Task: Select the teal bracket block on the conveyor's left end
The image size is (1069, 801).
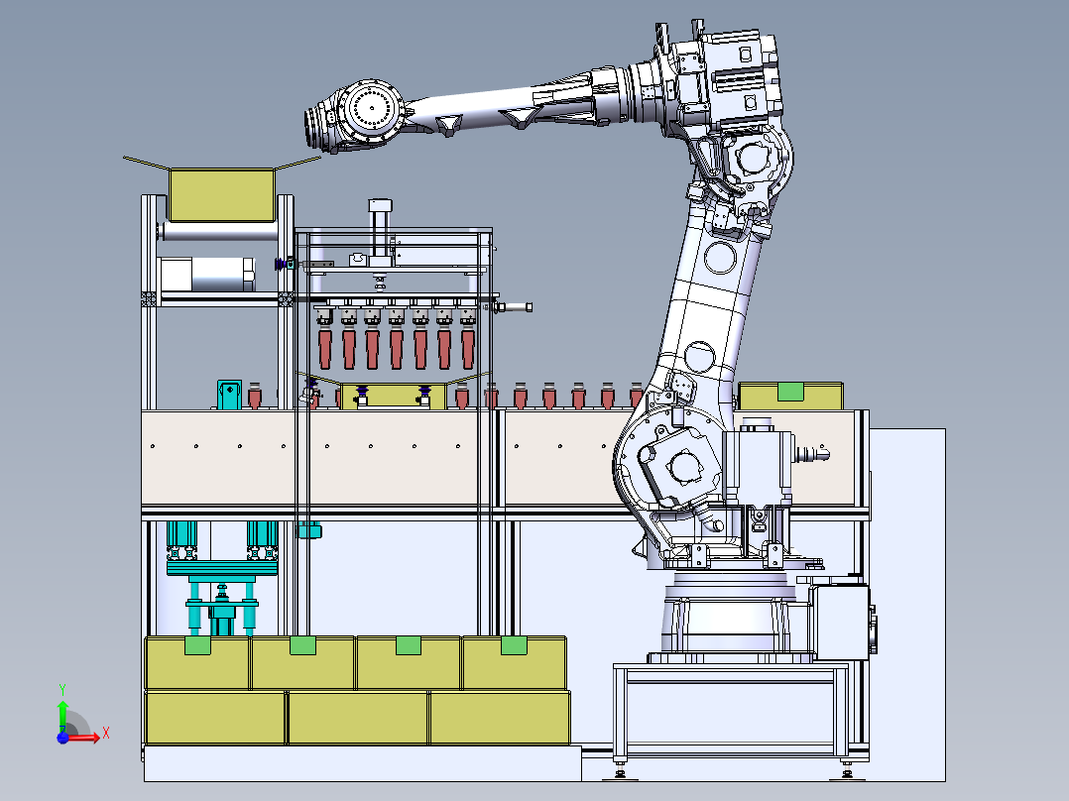Action: [230, 395]
